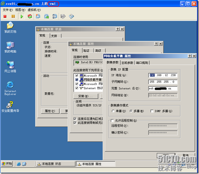This screenshot has height=174, width=199.
Task: Click the floppy drive connection icon
Action: click(63, 16)
